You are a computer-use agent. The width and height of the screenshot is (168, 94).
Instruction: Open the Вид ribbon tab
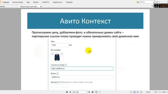coord(28,2)
